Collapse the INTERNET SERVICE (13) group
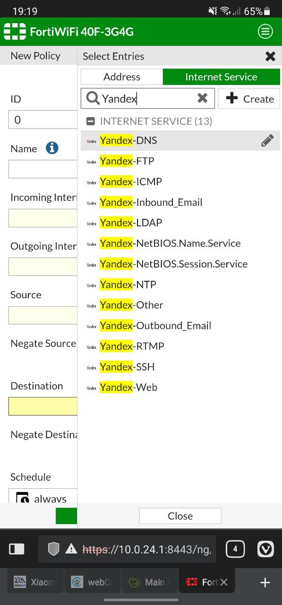 point(91,121)
